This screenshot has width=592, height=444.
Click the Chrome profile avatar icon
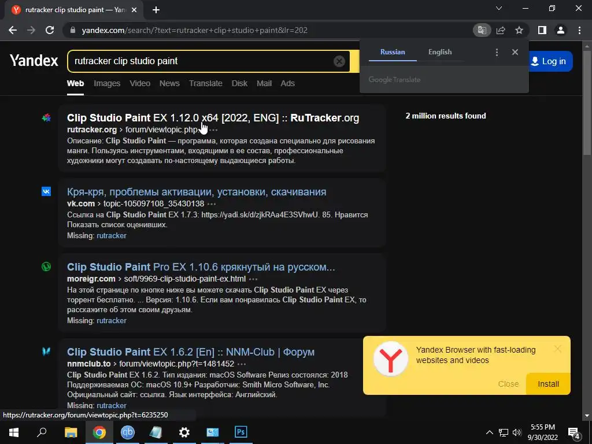click(x=561, y=30)
